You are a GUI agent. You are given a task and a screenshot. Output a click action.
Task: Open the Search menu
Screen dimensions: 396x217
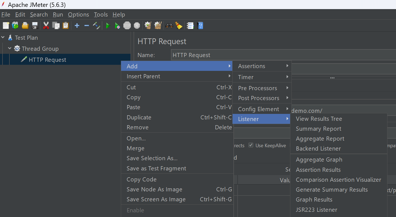point(39,15)
